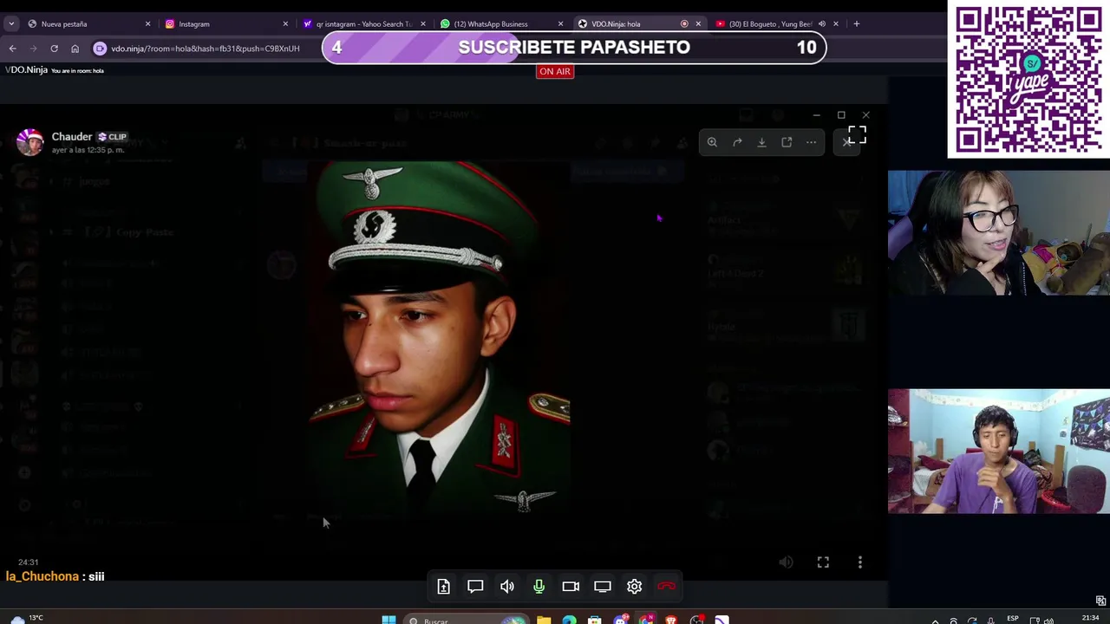This screenshot has width=1110, height=624.
Task: Click the fullscreen corners icon over the viewer
Action: click(857, 134)
